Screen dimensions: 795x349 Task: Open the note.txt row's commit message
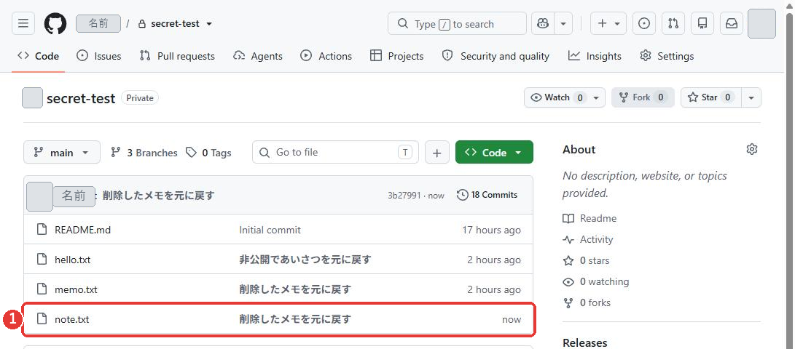pyautogui.click(x=295, y=320)
